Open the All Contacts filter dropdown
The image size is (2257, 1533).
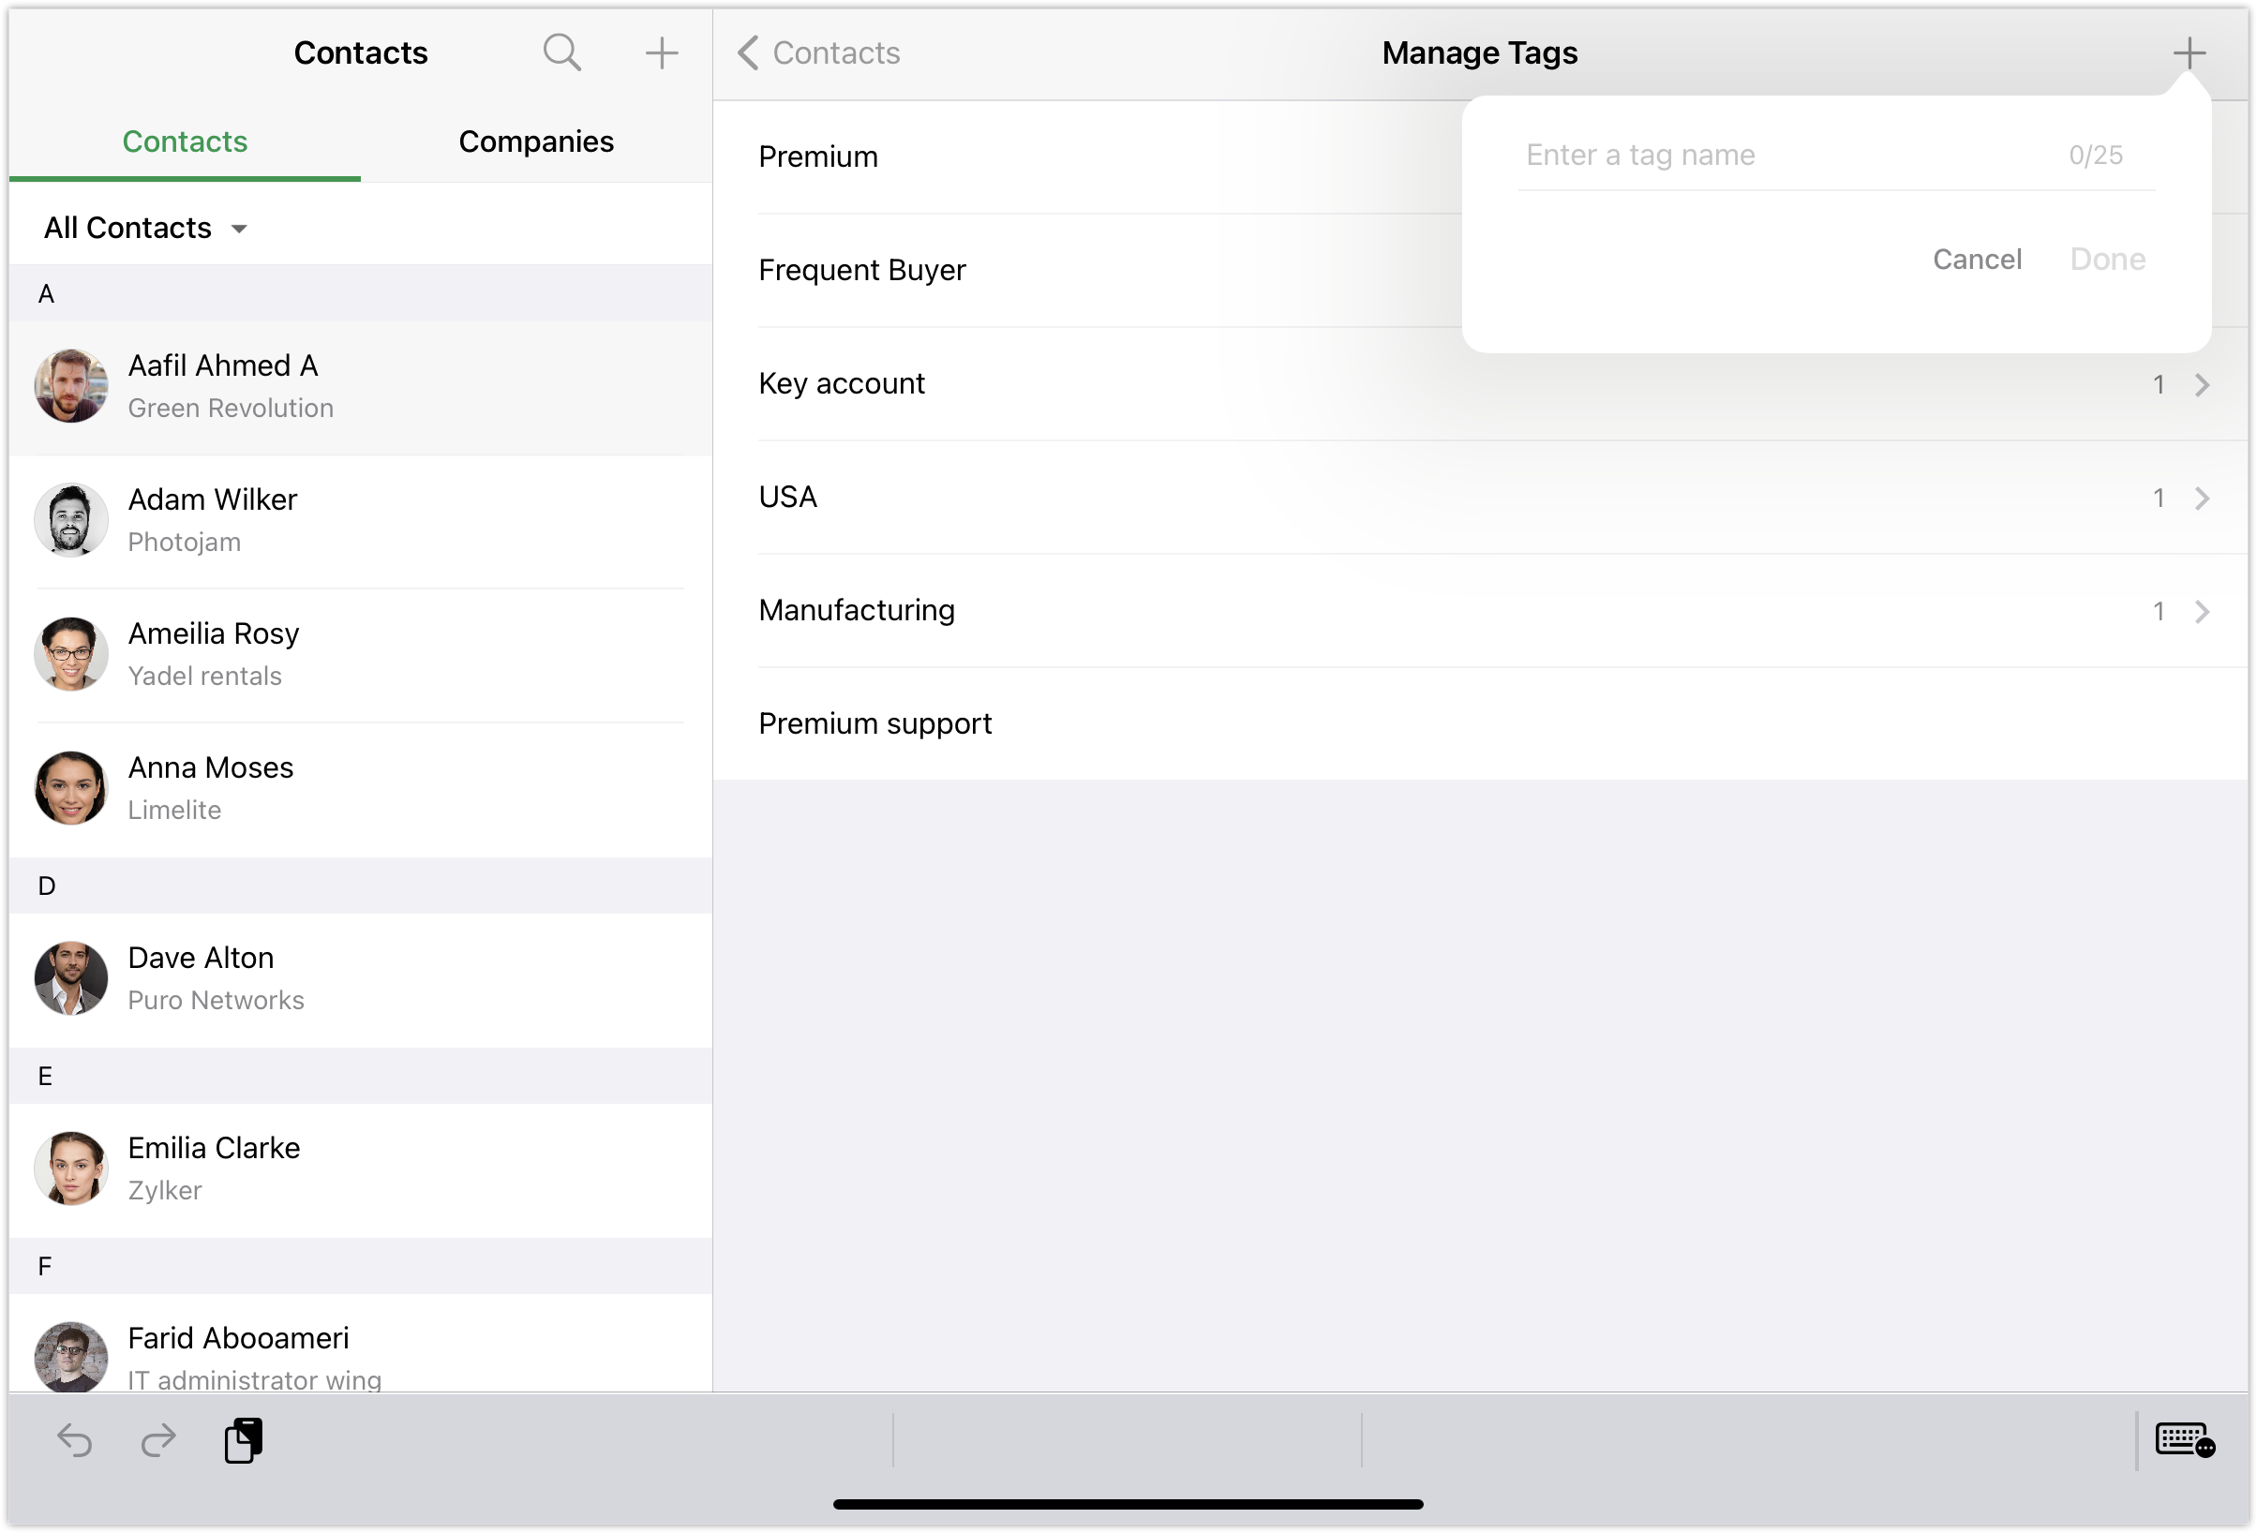coord(145,228)
